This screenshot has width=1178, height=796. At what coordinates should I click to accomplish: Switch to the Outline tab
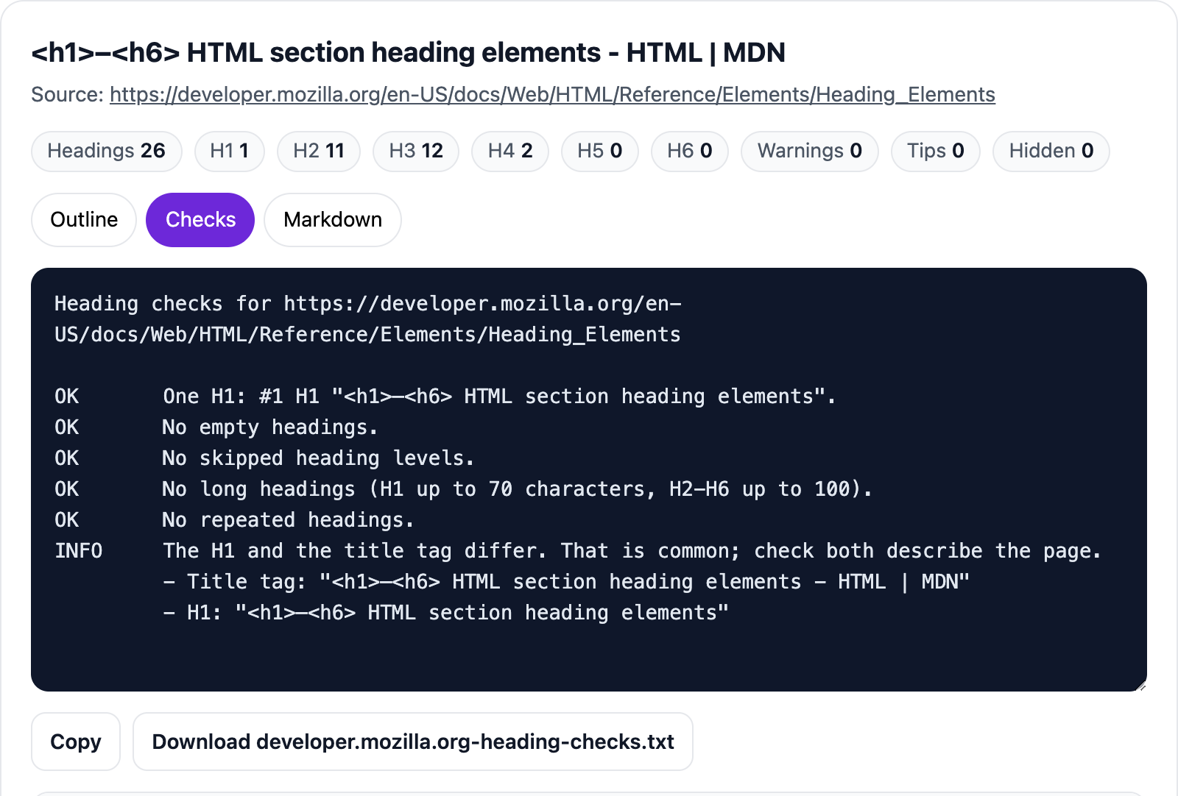pyautogui.click(x=84, y=220)
